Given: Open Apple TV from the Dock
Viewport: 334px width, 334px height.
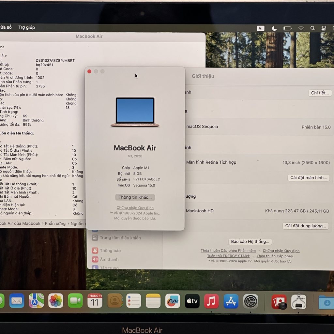Looking at the screenshot, I should (x=192, y=301).
